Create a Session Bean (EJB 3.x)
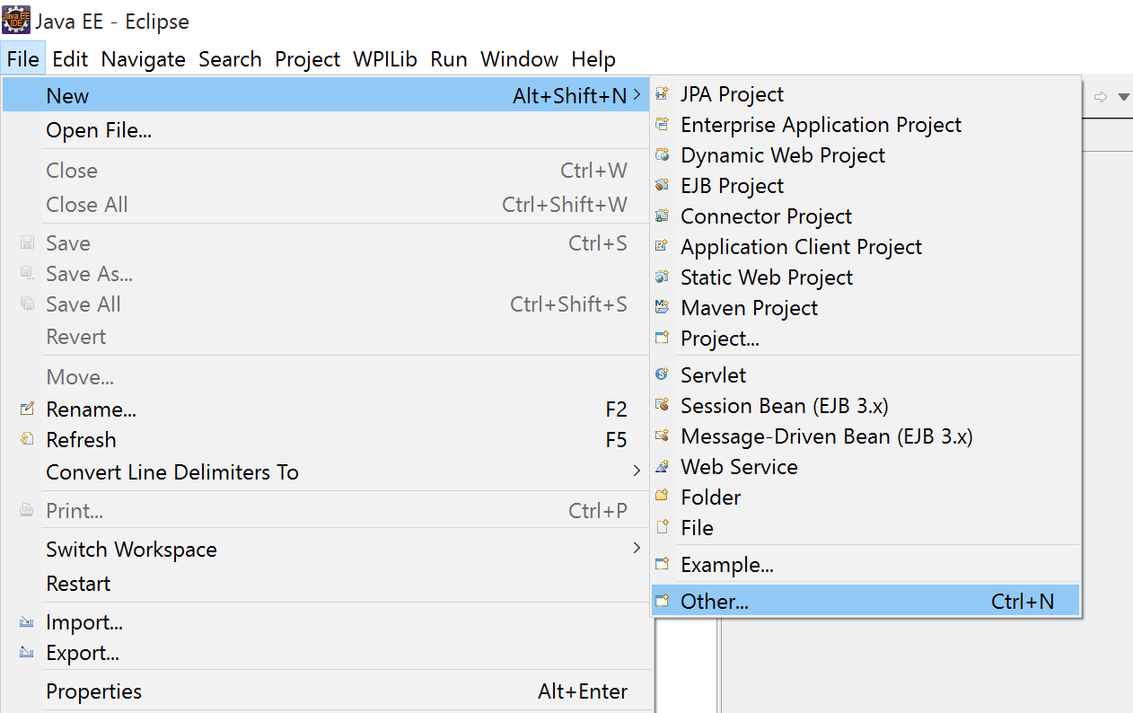Screen dimensions: 1133x713 pyautogui.click(x=784, y=405)
